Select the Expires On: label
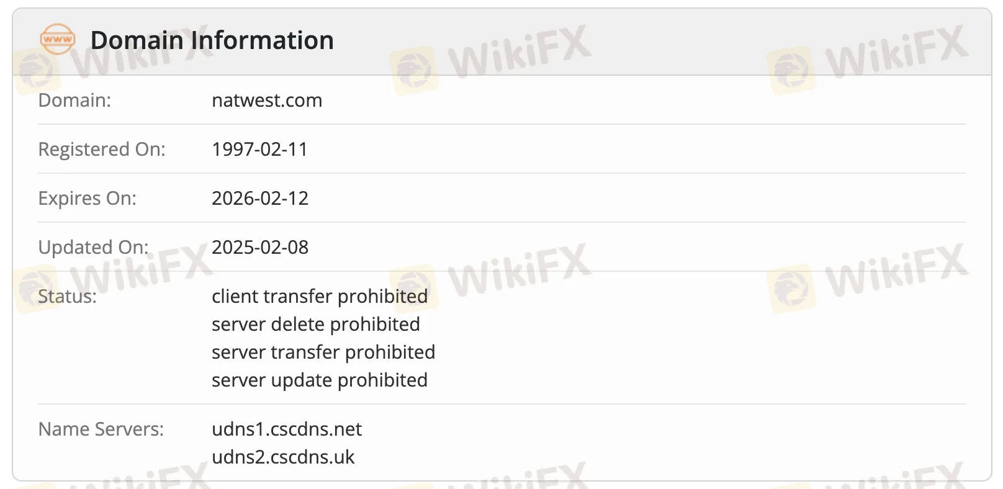 (x=87, y=199)
